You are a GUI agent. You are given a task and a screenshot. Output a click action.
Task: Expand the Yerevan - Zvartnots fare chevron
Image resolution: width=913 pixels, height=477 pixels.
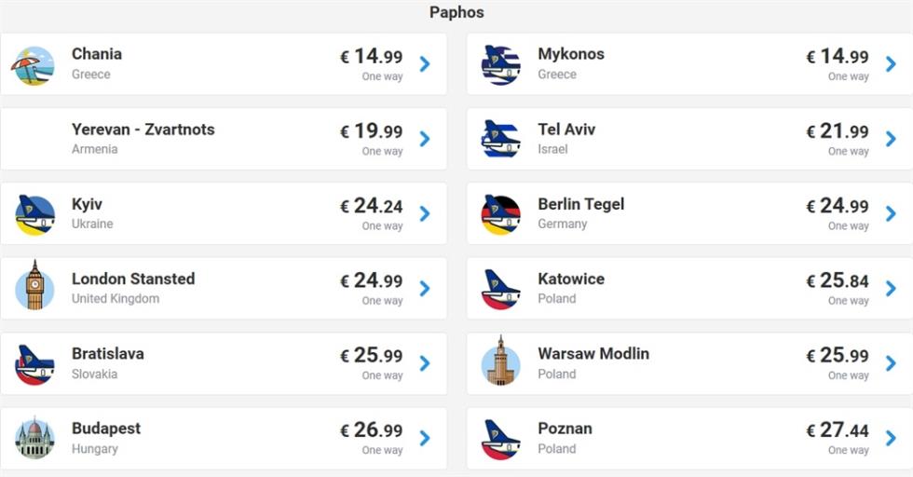425,139
